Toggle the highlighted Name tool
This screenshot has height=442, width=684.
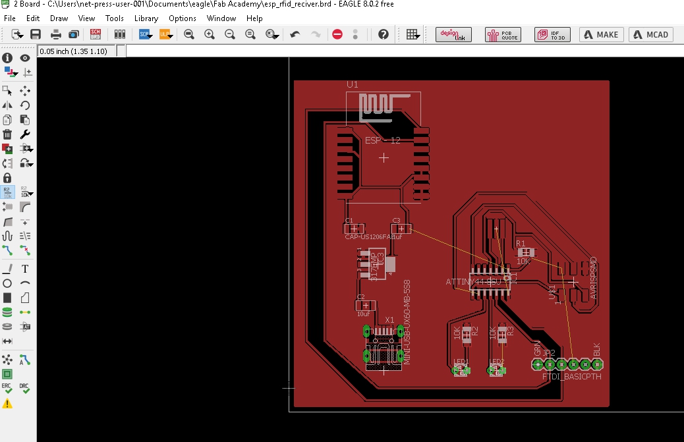coord(7,192)
